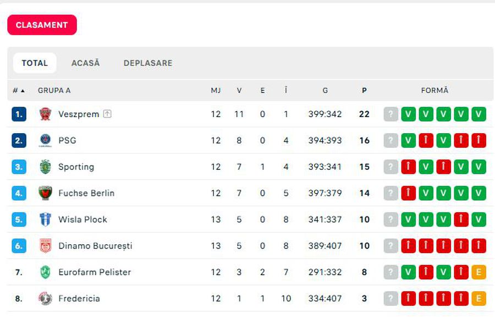Click the P points column header
Screen dimensions: 495x319
364,91
